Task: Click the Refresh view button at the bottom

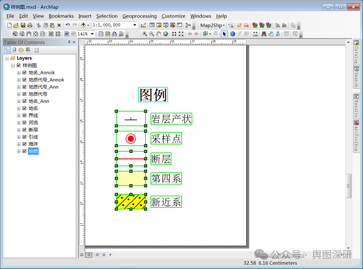Action: pos(97,255)
